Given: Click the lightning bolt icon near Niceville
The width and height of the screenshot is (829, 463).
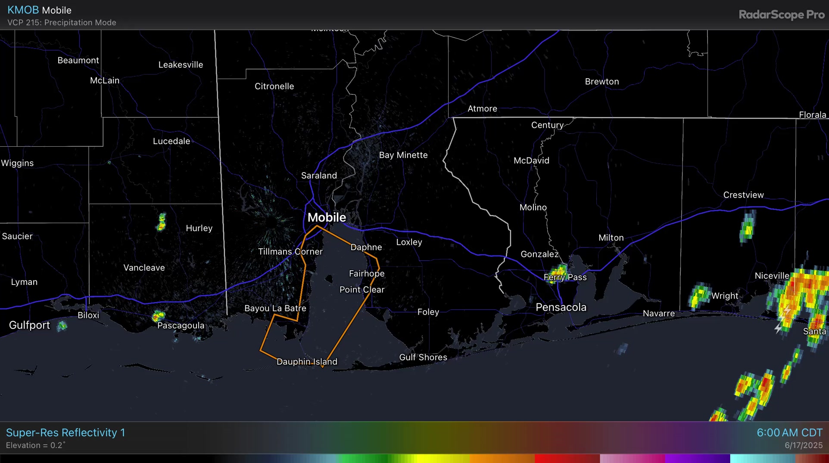Looking at the screenshot, I should pyautogui.click(x=787, y=310).
